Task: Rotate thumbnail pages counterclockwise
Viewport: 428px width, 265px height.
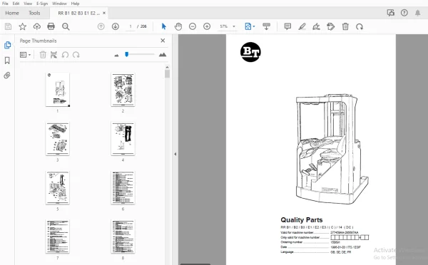Action: tap(65, 55)
